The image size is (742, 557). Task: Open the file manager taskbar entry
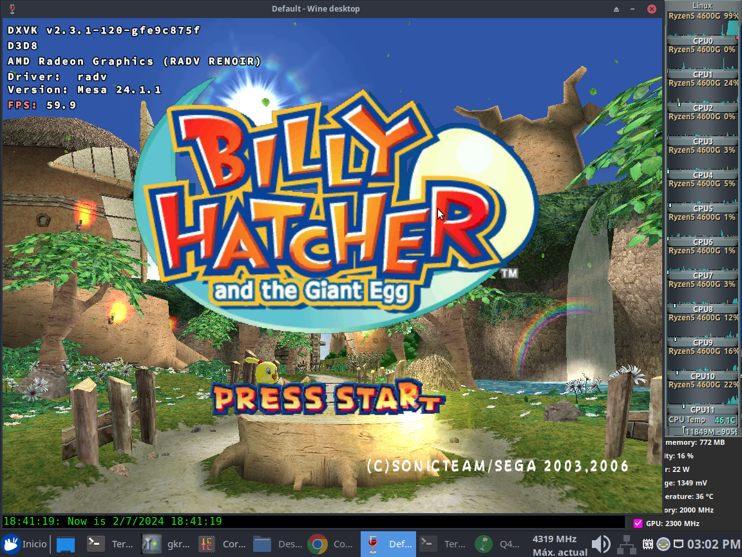tap(278, 544)
